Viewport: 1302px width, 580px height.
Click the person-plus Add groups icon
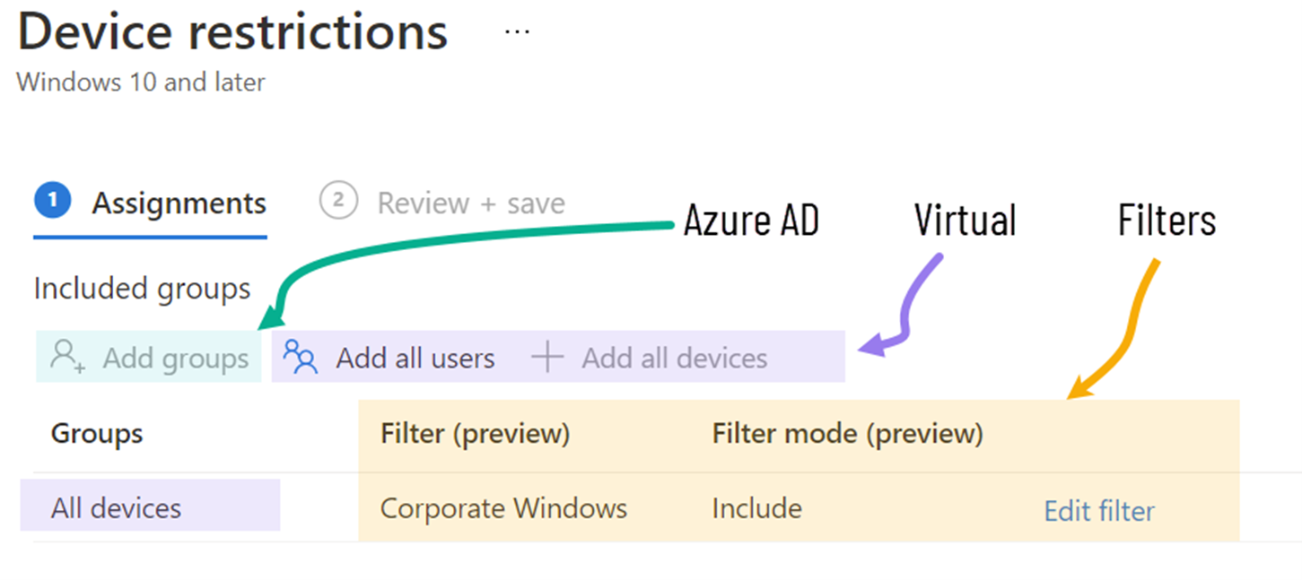coord(67,356)
